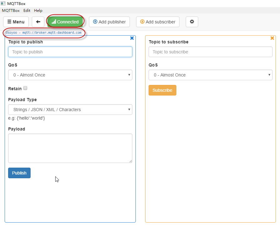This screenshot has height=226, width=280.
Task: Click the green Connected status button
Action: 65,22
